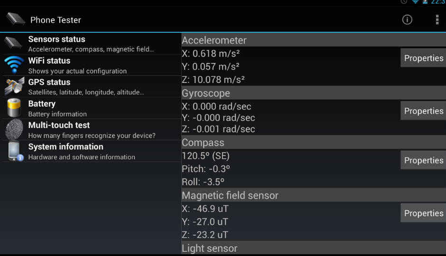This screenshot has width=446, height=256.
Task: Open Gyroscope Properties button
Action: click(x=423, y=111)
